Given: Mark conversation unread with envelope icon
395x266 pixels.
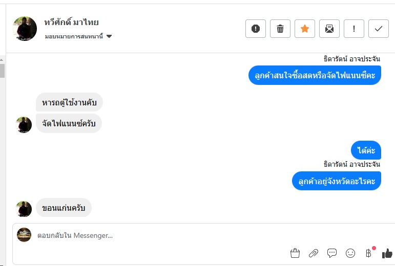Looking at the screenshot, I should (329, 29).
